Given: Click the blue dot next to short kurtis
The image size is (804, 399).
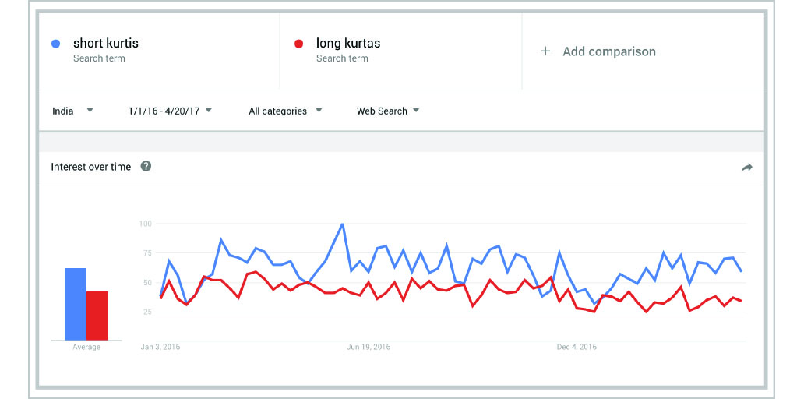Looking at the screenshot, I should pyautogui.click(x=55, y=44).
